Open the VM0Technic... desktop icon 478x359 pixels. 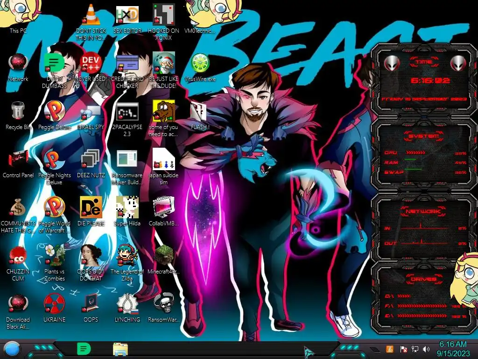(x=200, y=18)
